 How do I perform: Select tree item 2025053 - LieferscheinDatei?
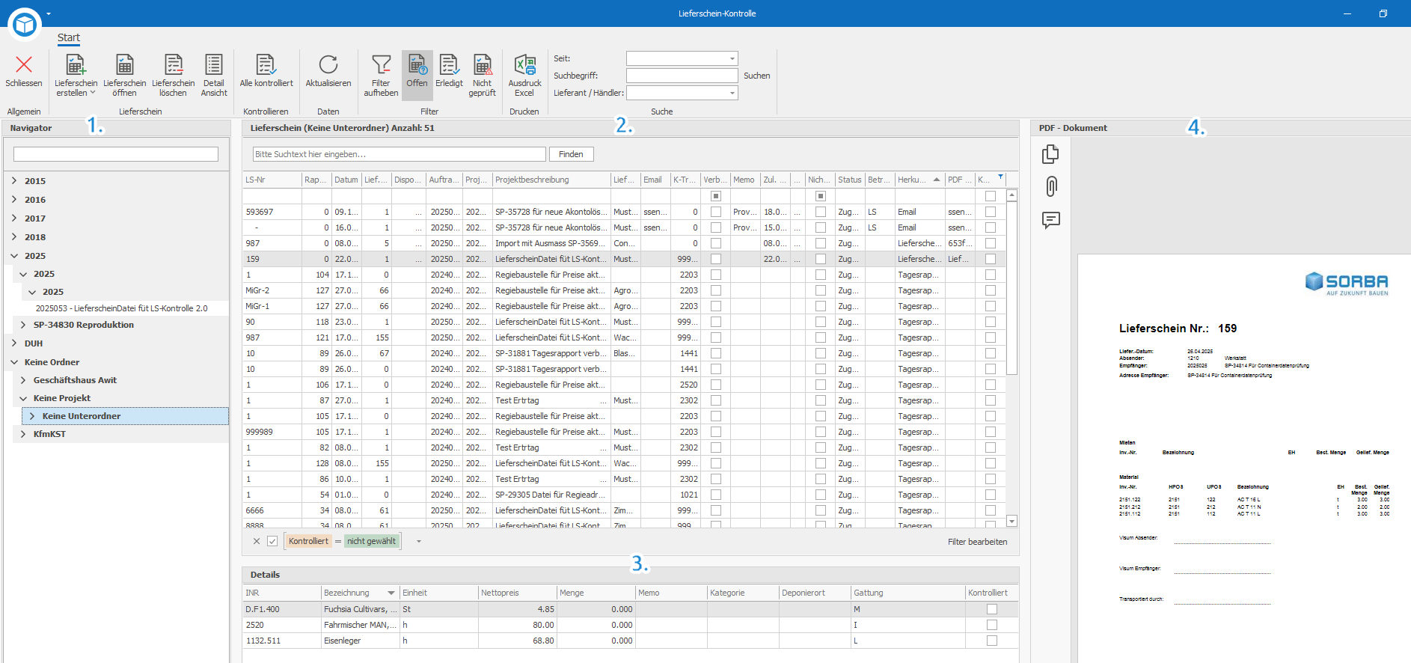(122, 308)
